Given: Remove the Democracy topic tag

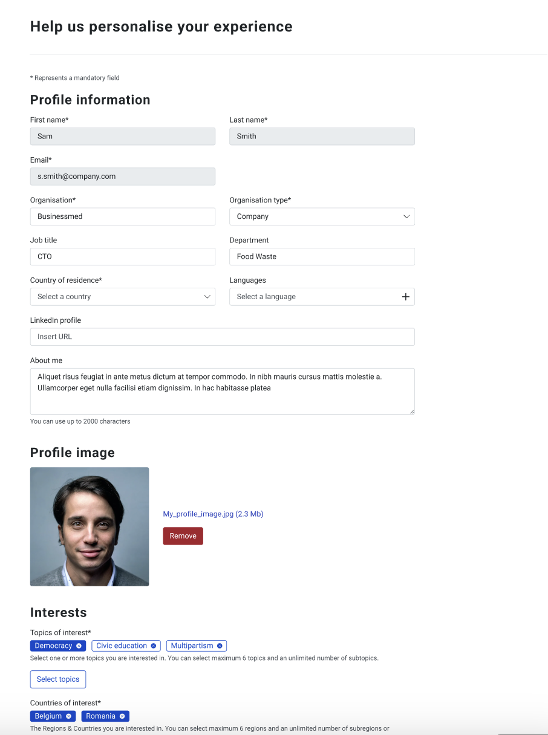Looking at the screenshot, I should click(x=79, y=646).
